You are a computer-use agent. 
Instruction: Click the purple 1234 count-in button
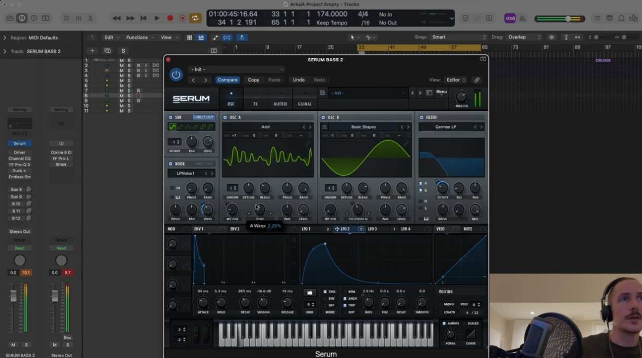[x=510, y=18]
